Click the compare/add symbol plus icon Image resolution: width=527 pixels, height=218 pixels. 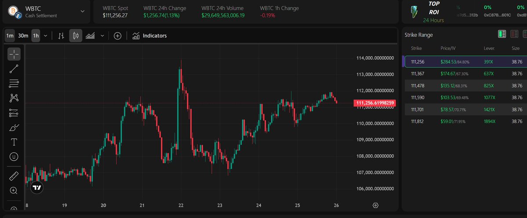click(x=117, y=36)
